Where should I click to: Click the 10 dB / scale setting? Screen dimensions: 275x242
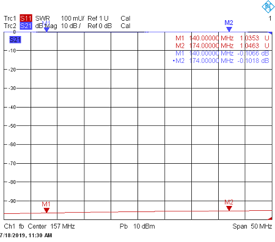[71, 26]
